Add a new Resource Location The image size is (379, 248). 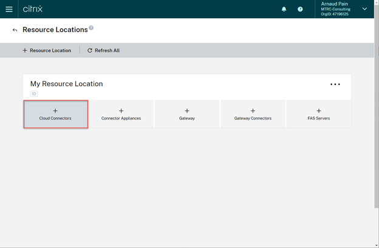pos(47,50)
